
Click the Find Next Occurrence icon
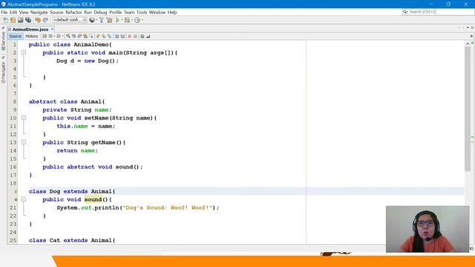click(x=79, y=36)
